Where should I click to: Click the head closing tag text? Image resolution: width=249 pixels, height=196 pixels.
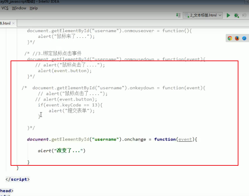(x=7, y=191)
